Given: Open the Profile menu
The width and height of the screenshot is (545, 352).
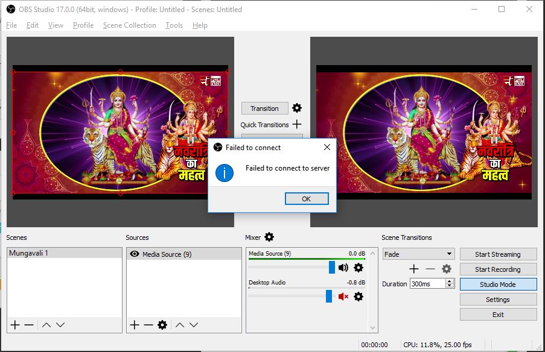Looking at the screenshot, I should coord(83,25).
